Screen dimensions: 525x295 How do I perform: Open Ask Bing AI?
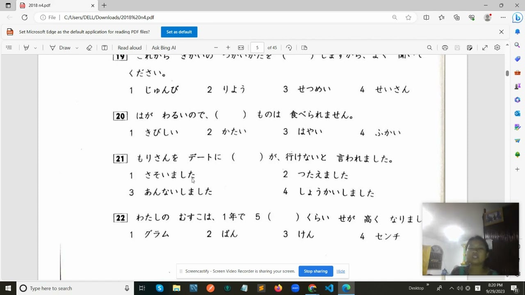click(x=164, y=48)
